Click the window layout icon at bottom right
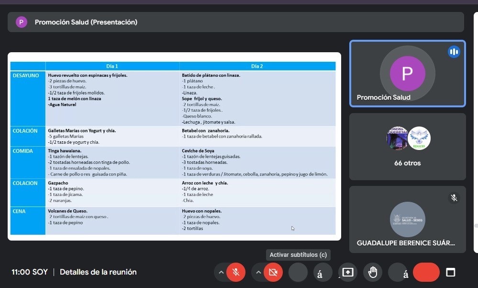Viewport: 478px width, 288px height. [450, 272]
